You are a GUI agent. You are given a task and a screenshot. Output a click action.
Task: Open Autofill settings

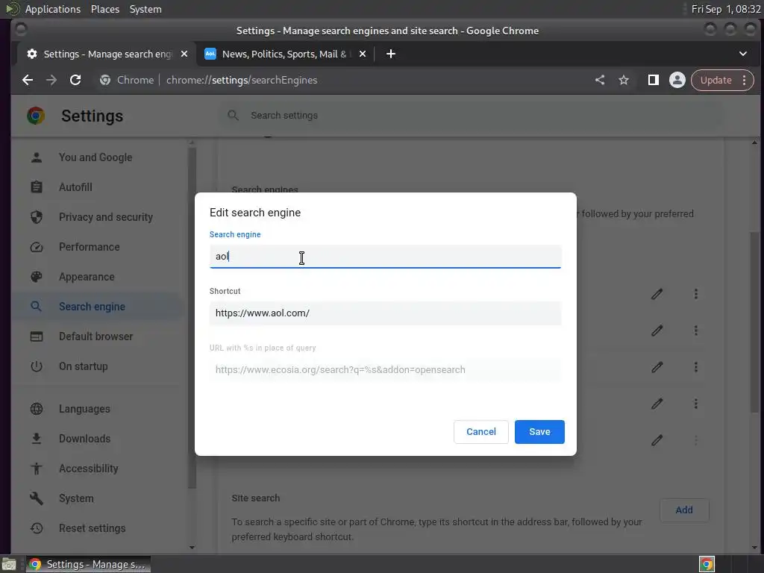[75, 187]
